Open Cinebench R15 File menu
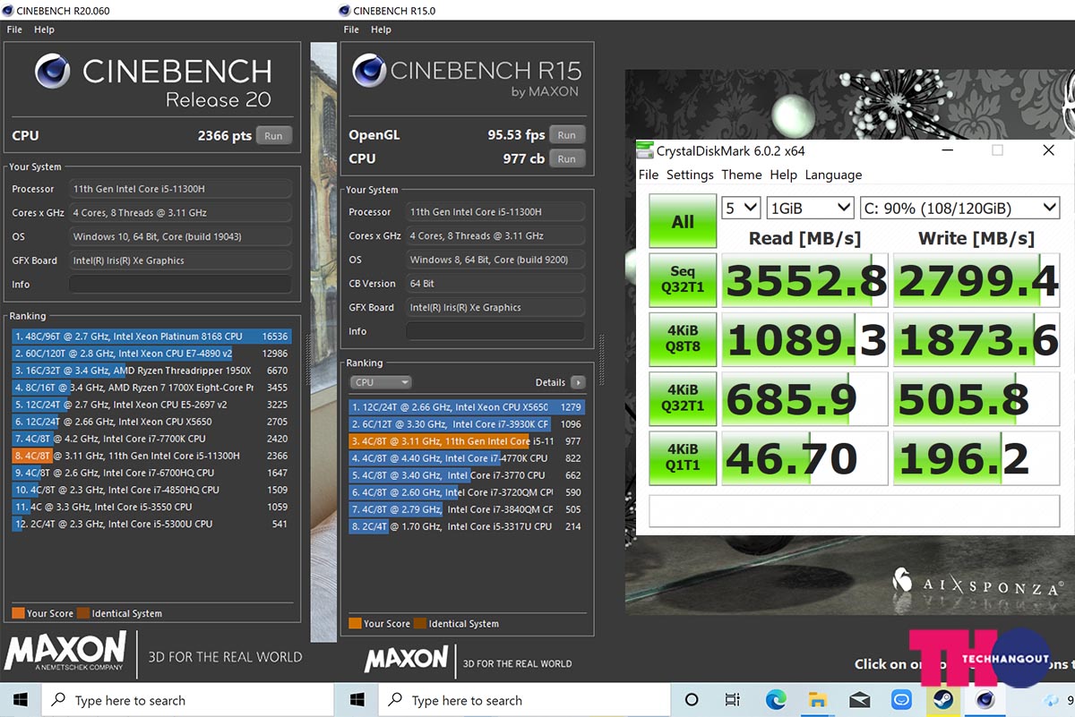 [x=351, y=30]
